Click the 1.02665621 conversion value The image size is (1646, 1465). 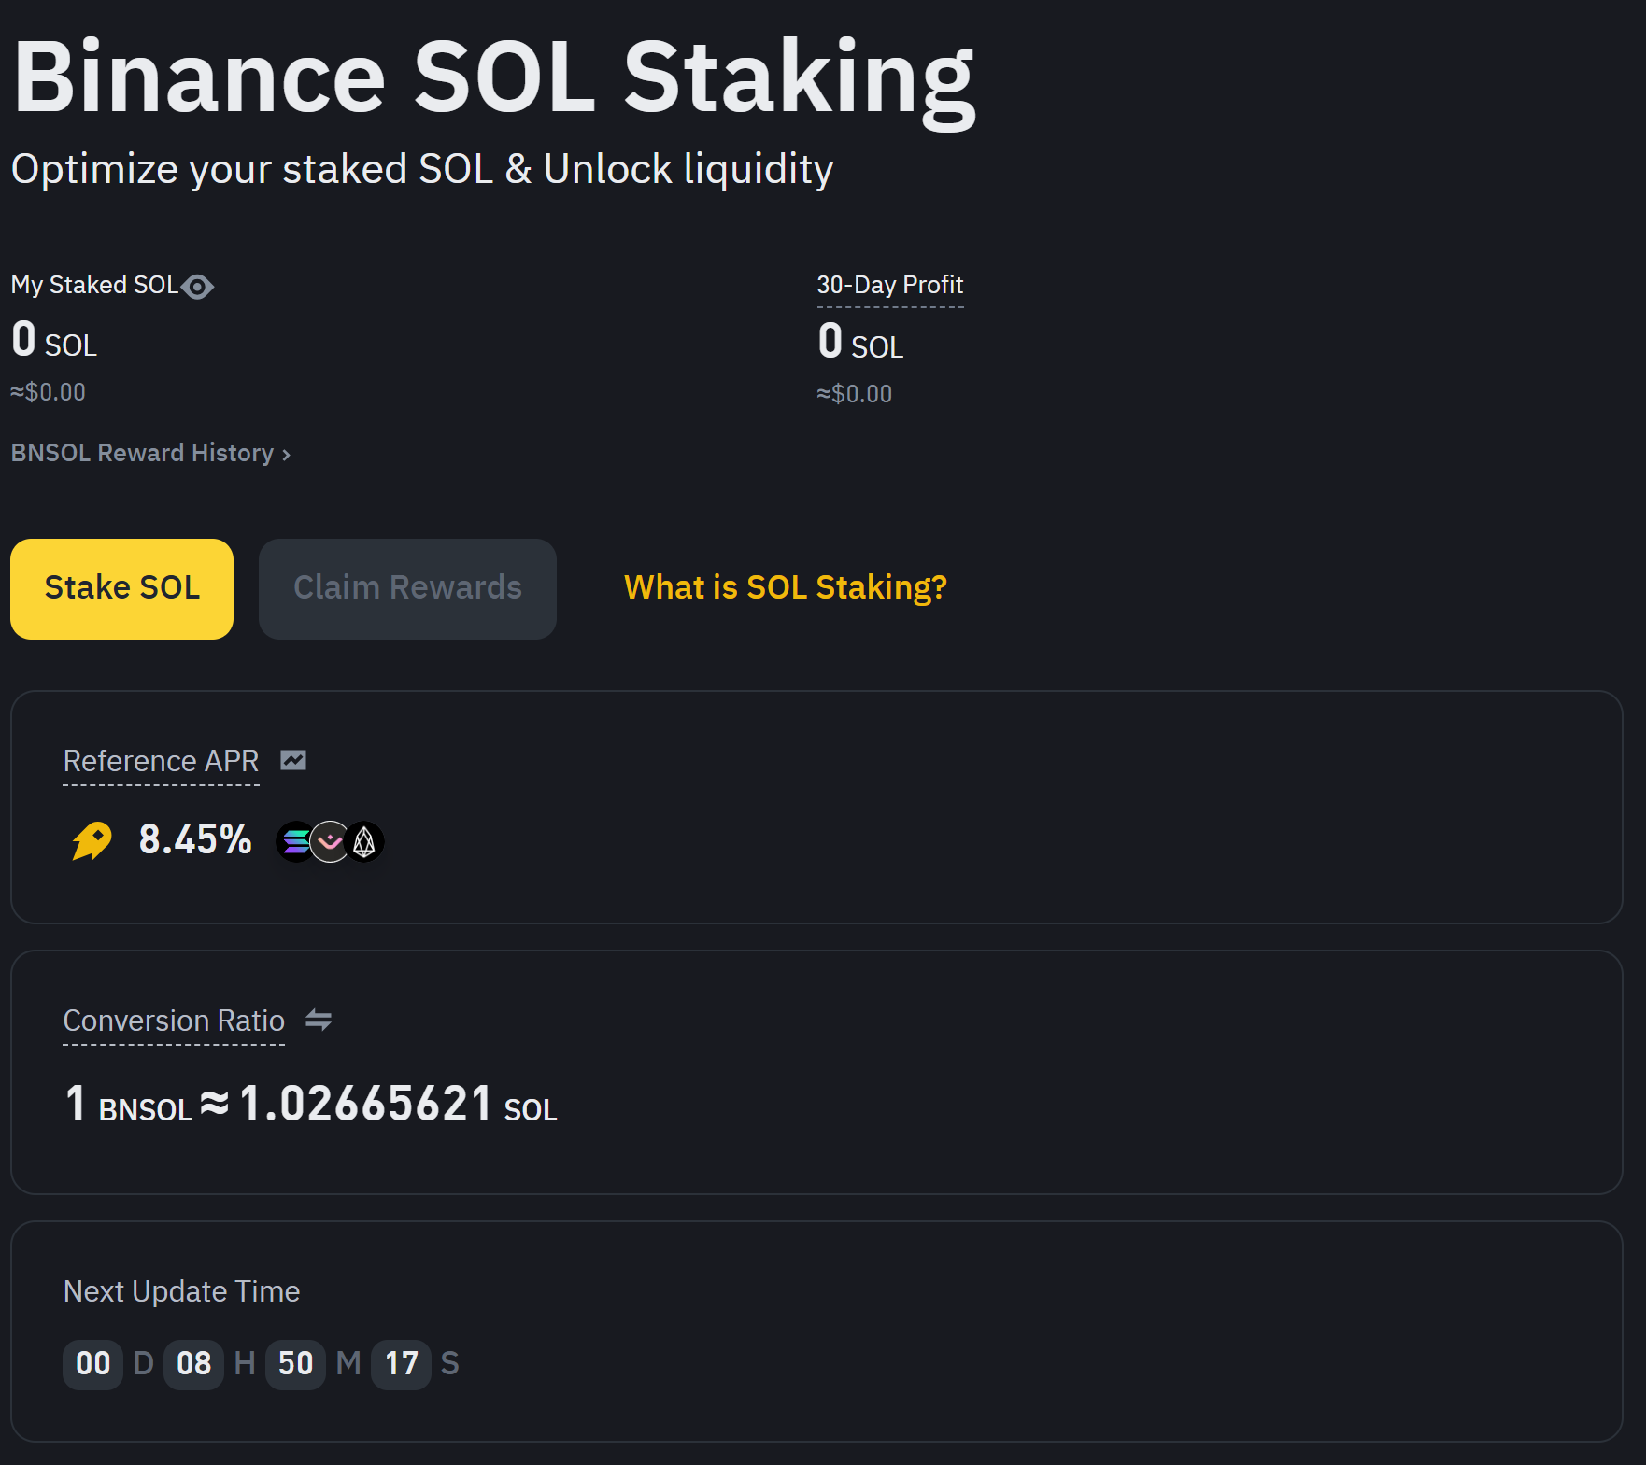pyautogui.click(x=366, y=1104)
